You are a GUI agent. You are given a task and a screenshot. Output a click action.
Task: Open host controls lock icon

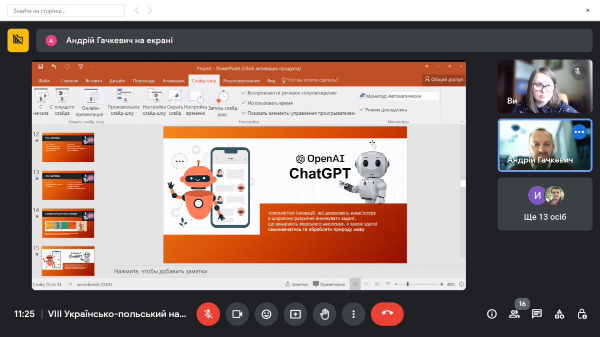point(582,314)
